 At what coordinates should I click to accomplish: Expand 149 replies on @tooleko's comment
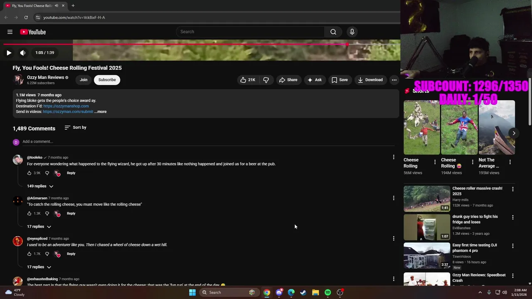point(40,186)
